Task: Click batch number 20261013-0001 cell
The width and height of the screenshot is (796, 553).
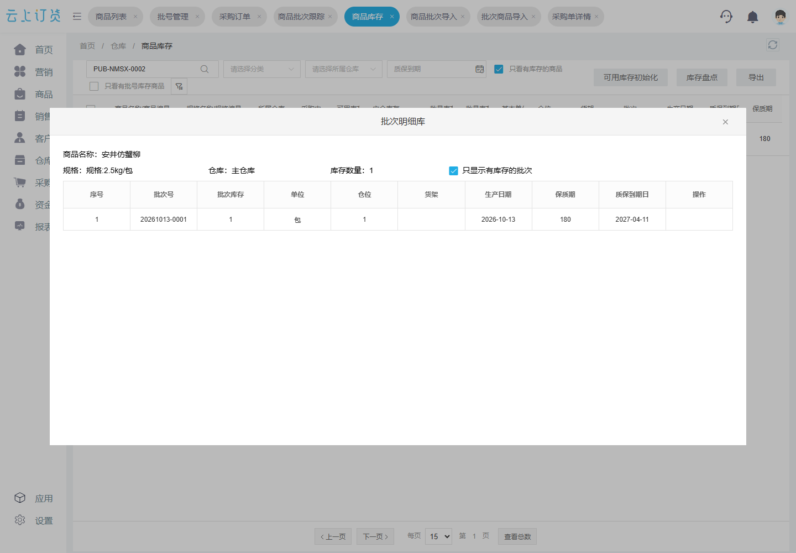Action: click(164, 220)
